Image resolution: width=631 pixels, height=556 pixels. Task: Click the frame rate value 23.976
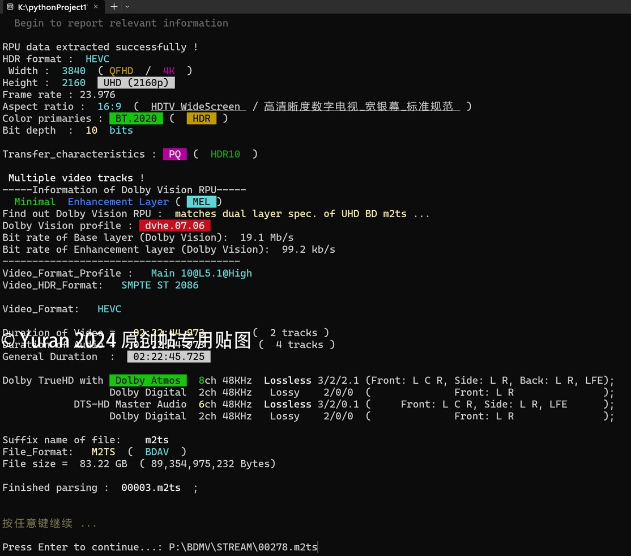[97, 95]
